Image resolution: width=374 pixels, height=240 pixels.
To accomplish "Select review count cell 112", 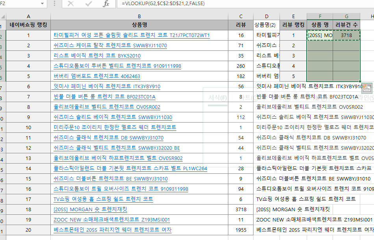I will pos(241,117).
